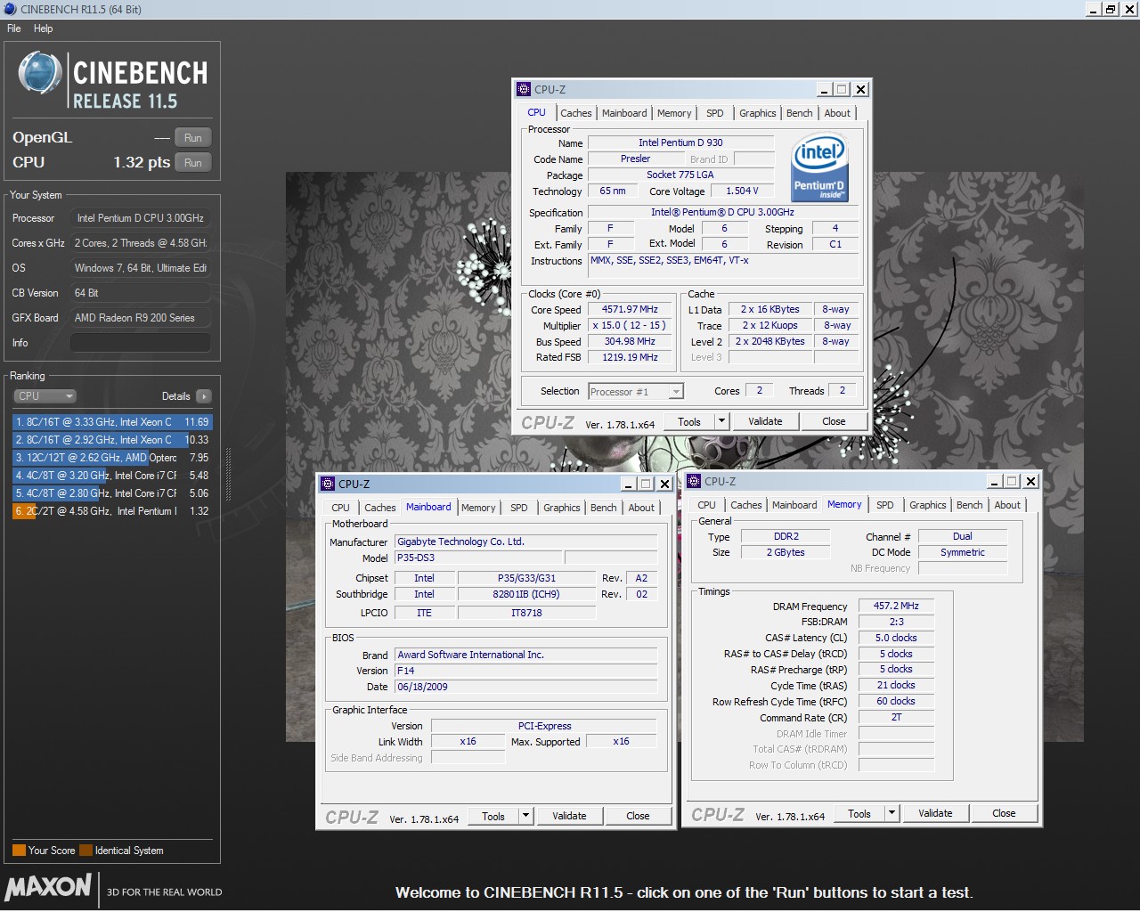Minimize the CPU-Z Memory window

(994, 481)
